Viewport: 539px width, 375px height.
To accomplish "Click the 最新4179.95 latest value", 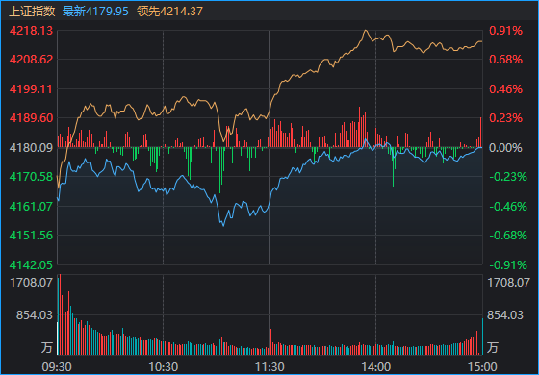I will (95, 12).
